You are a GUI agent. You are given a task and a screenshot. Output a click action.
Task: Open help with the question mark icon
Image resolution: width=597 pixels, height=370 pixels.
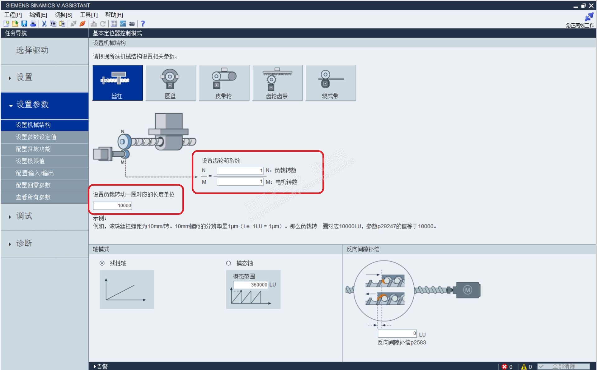pyautogui.click(x=143, y=24)
